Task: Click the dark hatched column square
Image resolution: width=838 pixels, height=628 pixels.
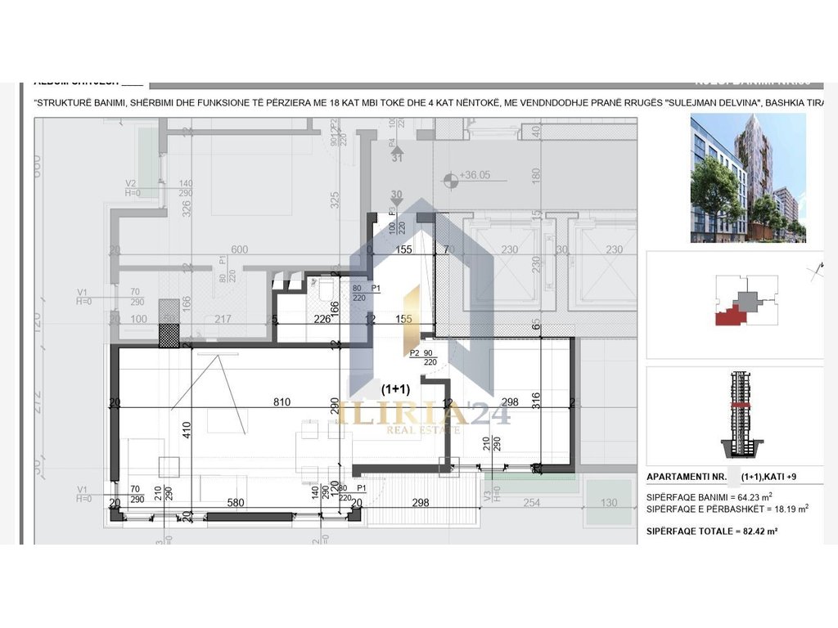Action: (169, 336)
